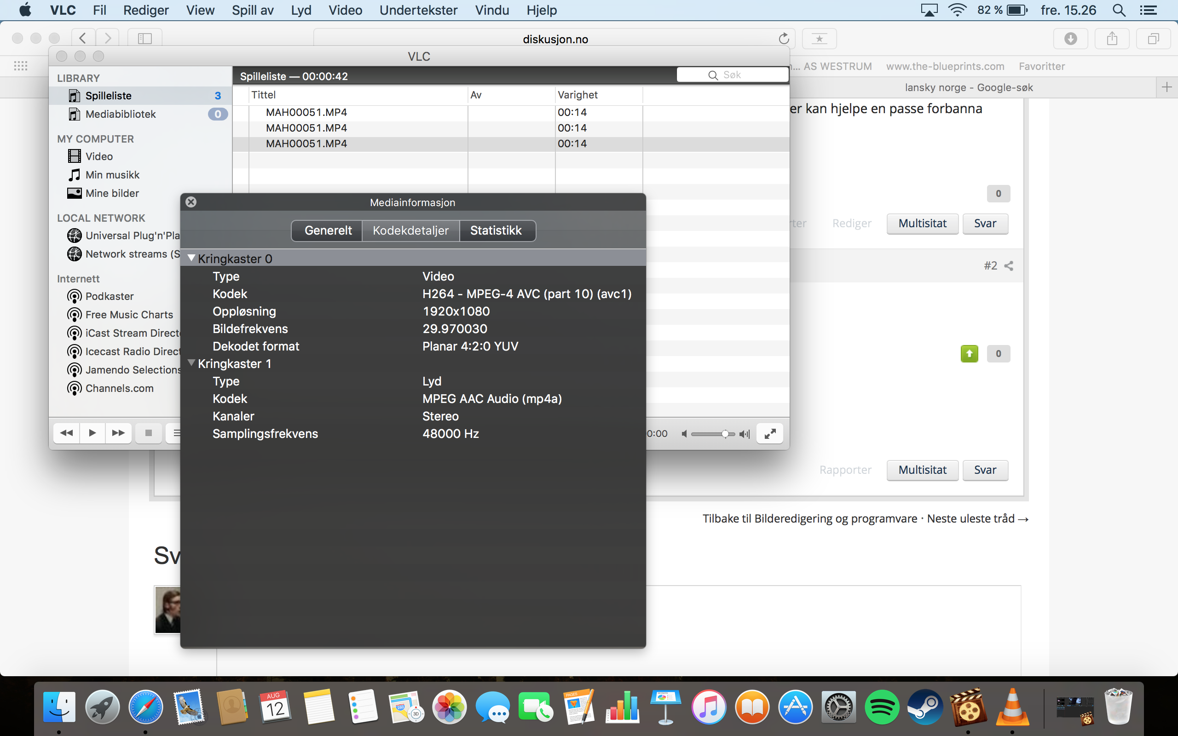Click share icon next to #2
The image size is (1178, 736).
click(x=1009, y=266)
